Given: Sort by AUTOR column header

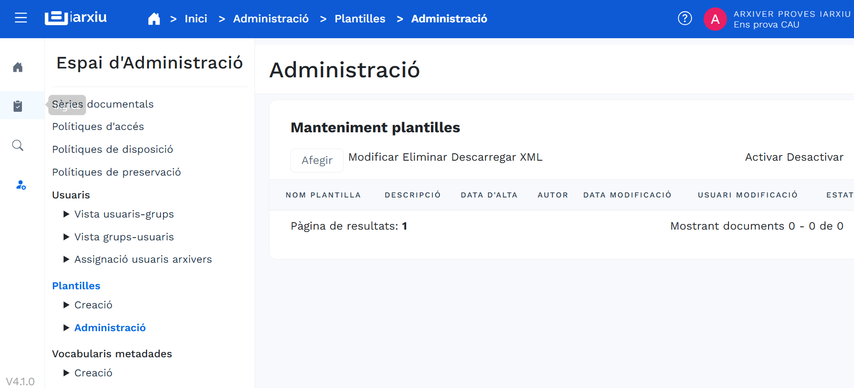Looking at the screenshot, I should [x=553, y=195].
